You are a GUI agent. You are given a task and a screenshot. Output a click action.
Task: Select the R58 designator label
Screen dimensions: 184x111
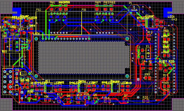tap(166, 31)
